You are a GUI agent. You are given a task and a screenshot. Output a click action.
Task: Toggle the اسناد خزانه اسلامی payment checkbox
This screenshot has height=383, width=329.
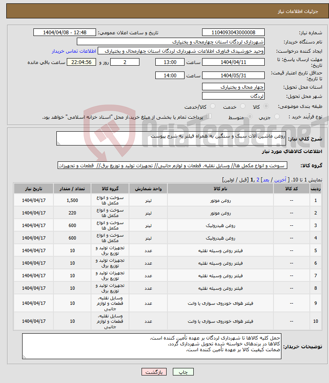[x=209, y=116]
